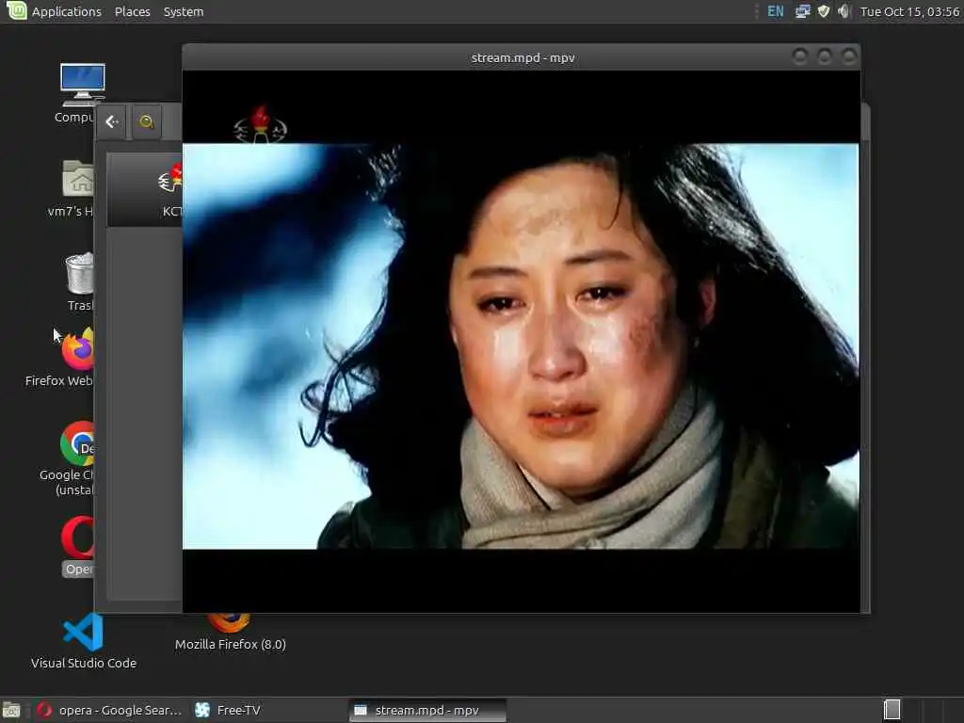Select the Opera desktop icon
Viewport: 964px width, 723px height.
77,547
